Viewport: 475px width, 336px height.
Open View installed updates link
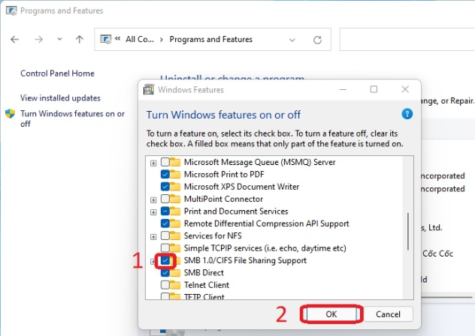[x=60, y=98]
